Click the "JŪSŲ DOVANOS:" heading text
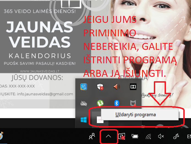The height and width of the screenshot is (144, 191). pos(37,78)
